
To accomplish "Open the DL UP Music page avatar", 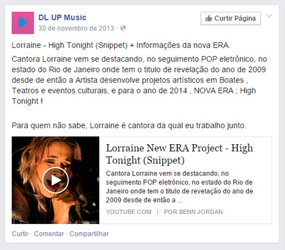I will [x=23, y=23].
